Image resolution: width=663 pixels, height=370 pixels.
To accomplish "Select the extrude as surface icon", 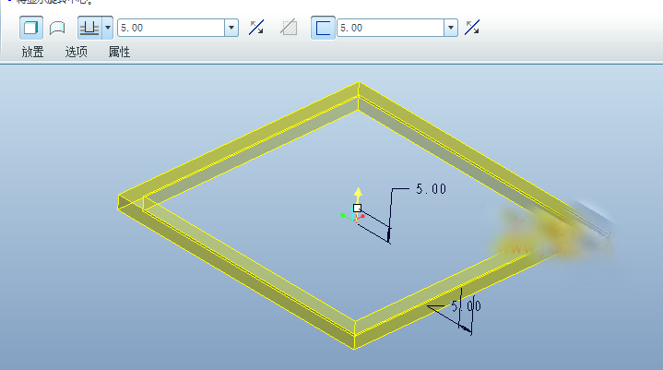I will [57, 28].
